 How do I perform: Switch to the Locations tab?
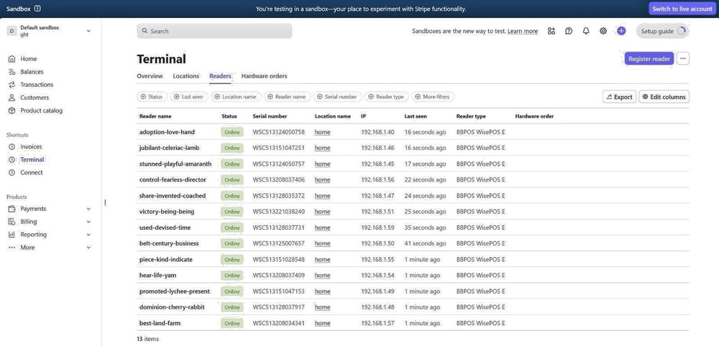tap(186, 76)
